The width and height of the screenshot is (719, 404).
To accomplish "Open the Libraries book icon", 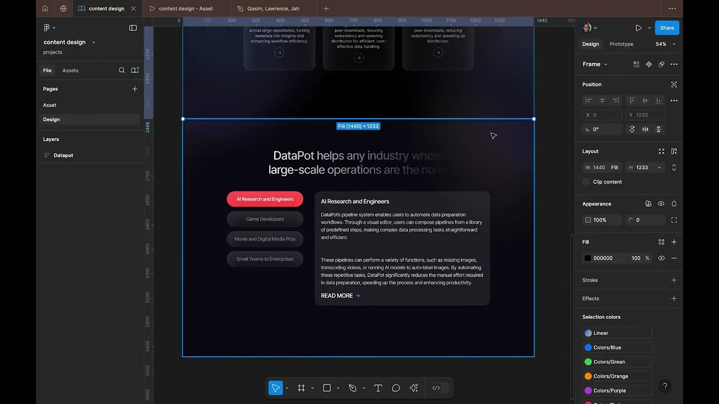I will tap(135, 70).
